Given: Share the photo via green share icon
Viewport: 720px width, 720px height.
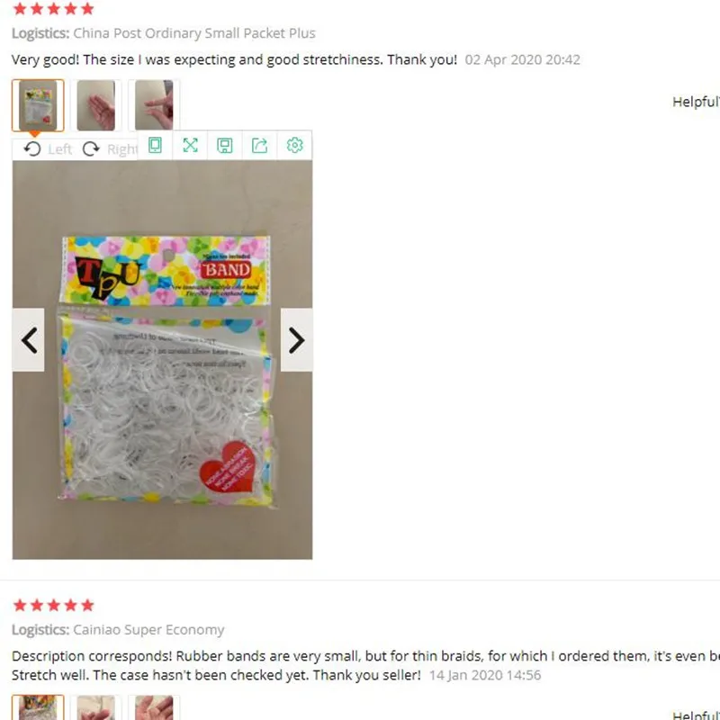Looking at the screenshot, I should 259,146.
